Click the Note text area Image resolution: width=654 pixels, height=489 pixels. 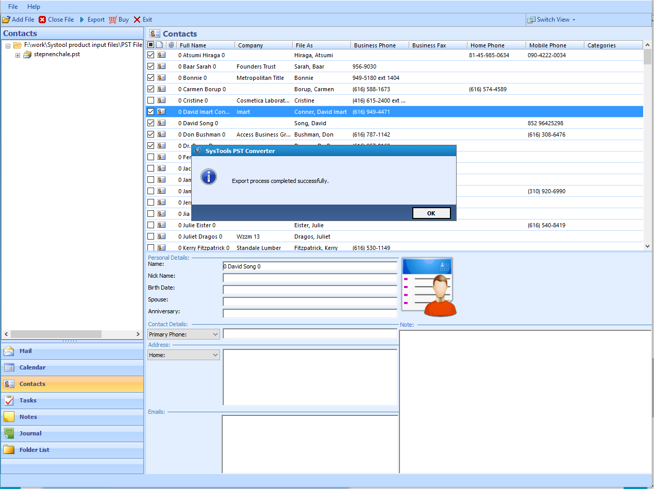click(525, 402)
